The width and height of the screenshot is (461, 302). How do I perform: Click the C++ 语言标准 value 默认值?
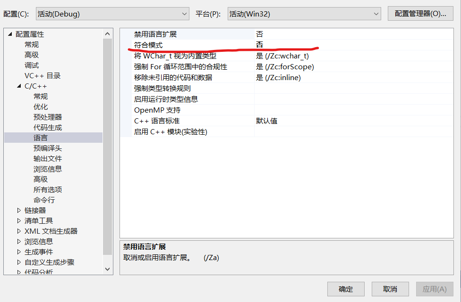[x=267, y=121]
